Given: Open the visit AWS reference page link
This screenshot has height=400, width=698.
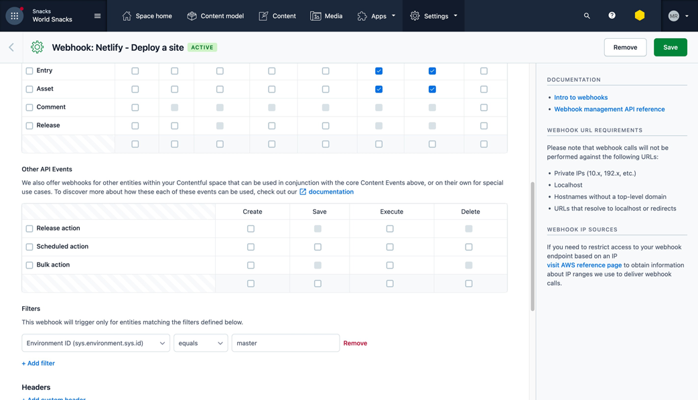Looking at the screenshot, I should tap(584, 265).
